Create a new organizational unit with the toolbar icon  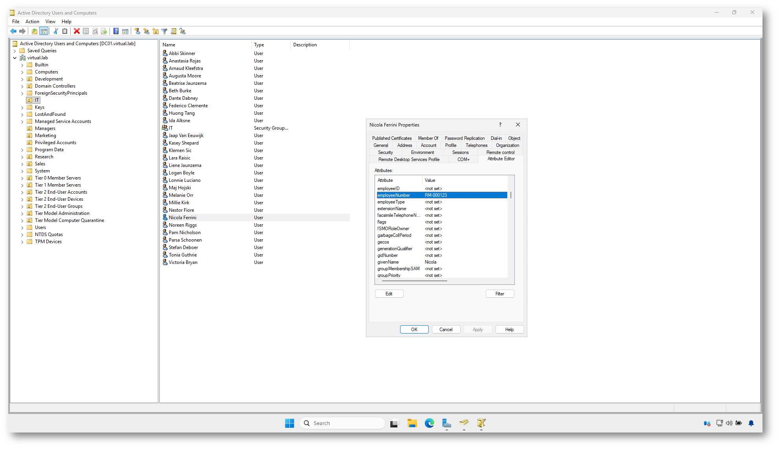click(155, 31)
